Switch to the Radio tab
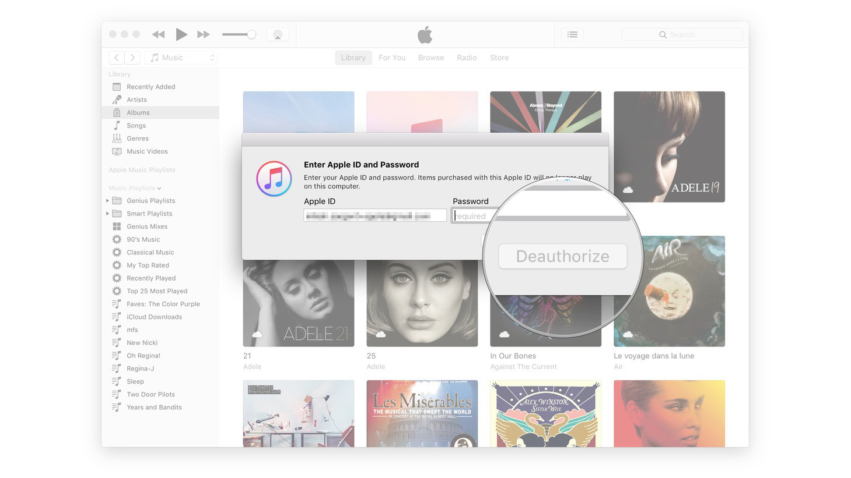The height and width of the screenshot is (478, 851). [467, 58]
